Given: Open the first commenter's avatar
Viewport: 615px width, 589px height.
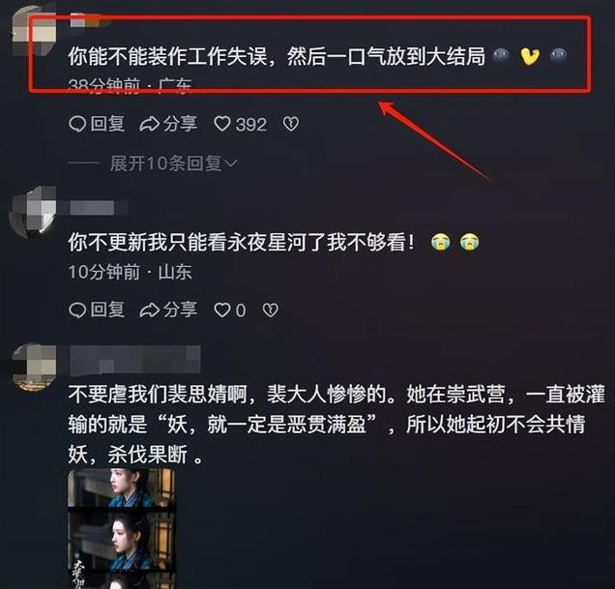Looking at the screenshot, I should tap(34, 31).
